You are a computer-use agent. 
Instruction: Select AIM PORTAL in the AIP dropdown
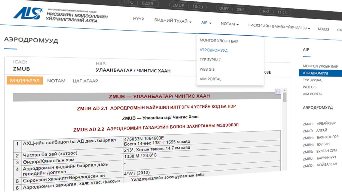coord(210,79)
